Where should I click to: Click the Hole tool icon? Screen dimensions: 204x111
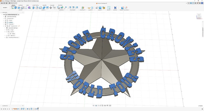(22, 8)
